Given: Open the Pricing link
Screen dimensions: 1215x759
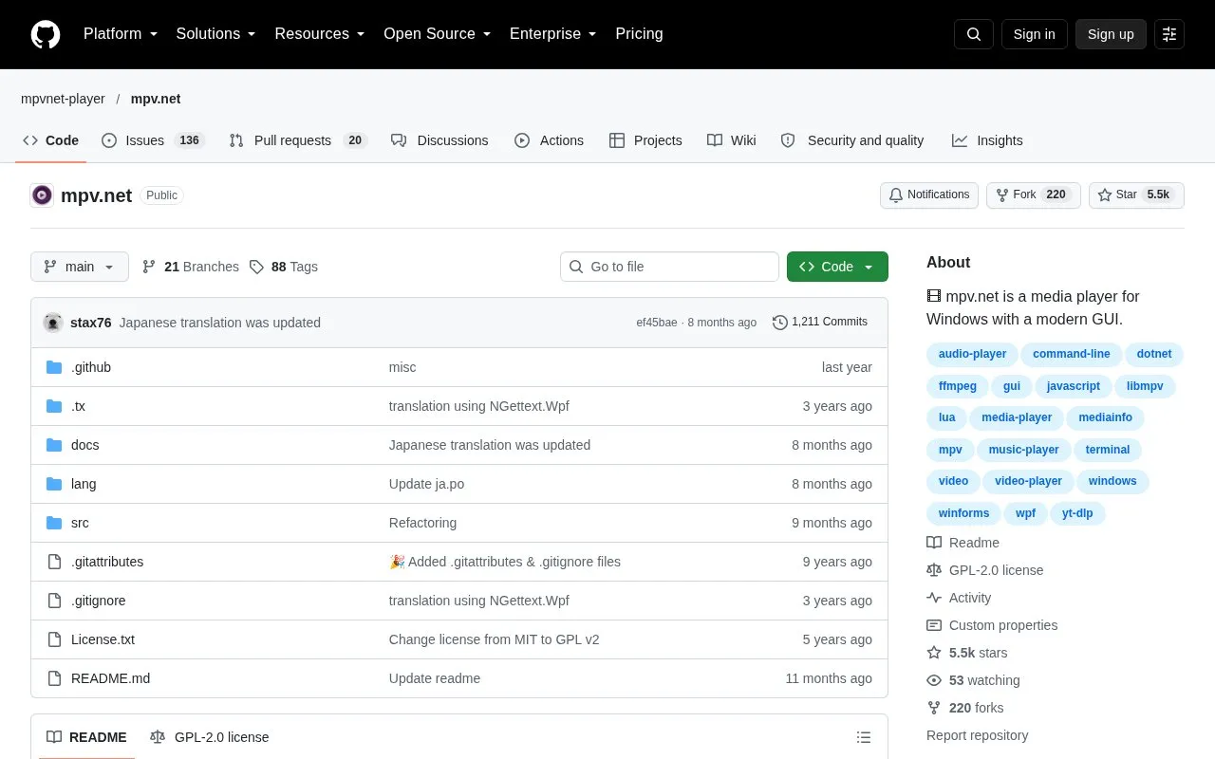Looking at the screenshot, I should click(639, 34).
